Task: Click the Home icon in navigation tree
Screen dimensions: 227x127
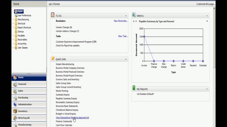Action: pos(16,11)
